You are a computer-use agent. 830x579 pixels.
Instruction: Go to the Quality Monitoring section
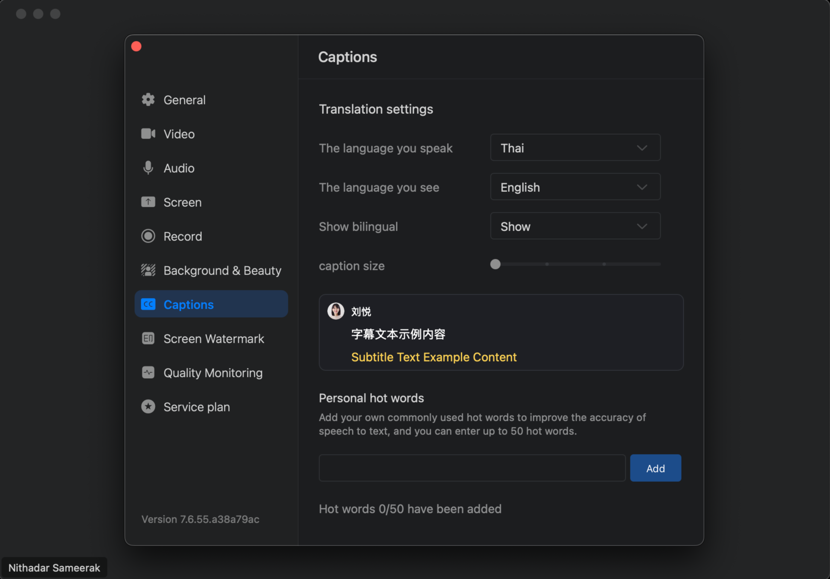point(213,373)
